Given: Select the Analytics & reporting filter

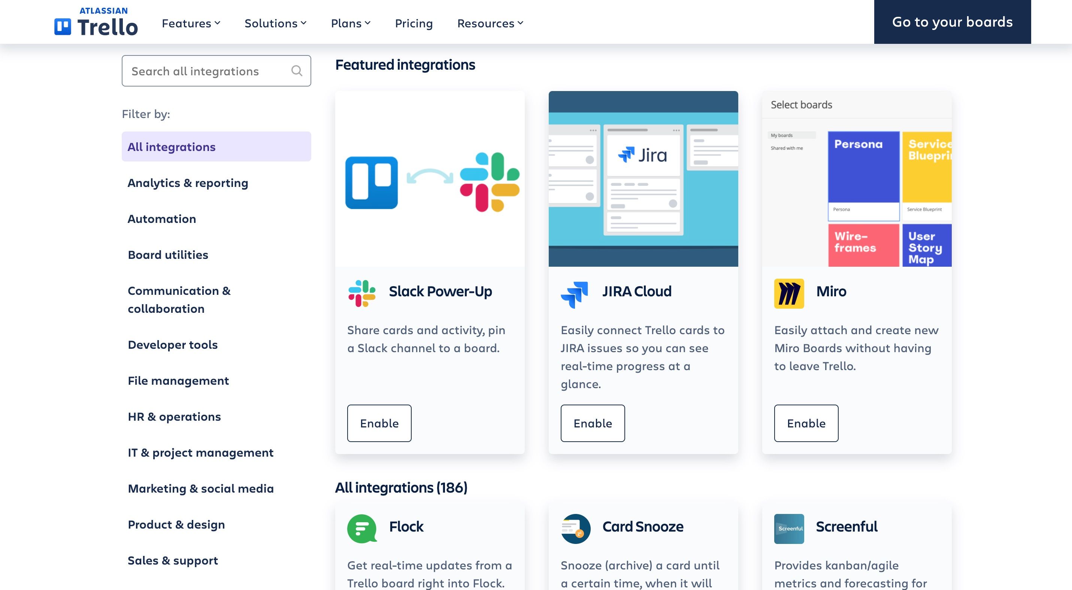Looking at the screenshot, I should coord(187,182).
